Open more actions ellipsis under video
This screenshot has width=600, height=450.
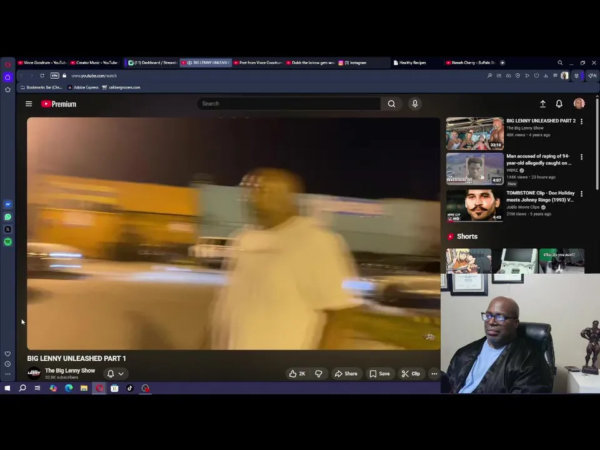click(x=434, y=374)
